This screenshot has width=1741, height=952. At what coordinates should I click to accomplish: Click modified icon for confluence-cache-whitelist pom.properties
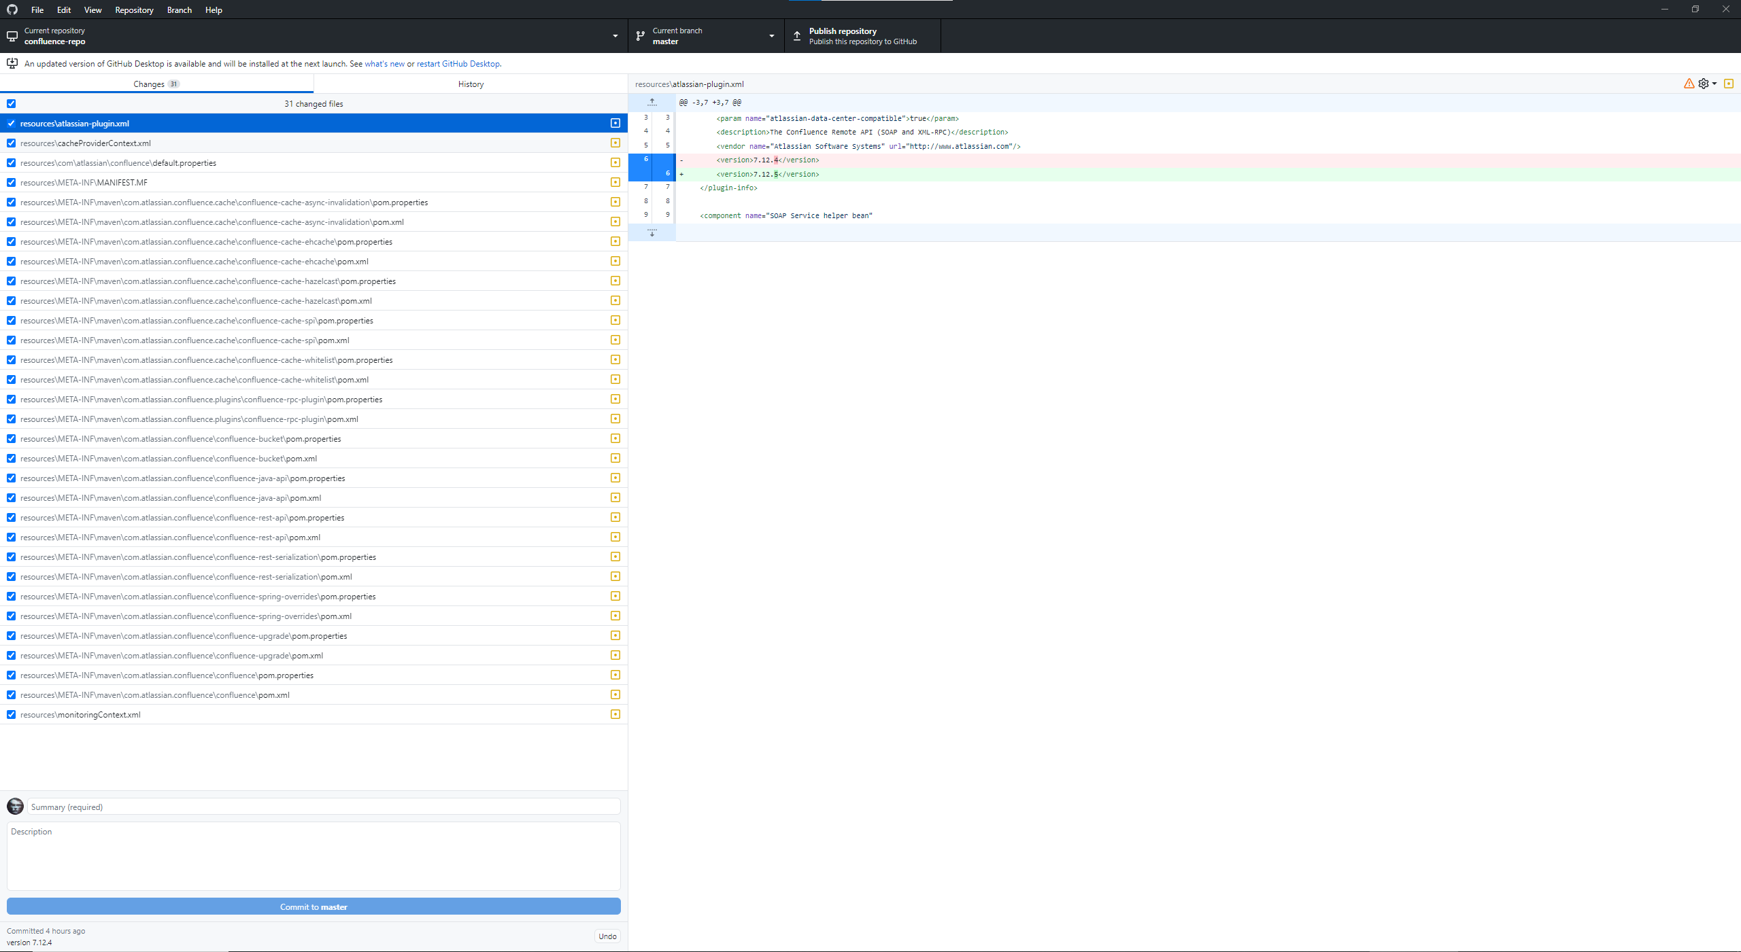[x=615, y=359]
